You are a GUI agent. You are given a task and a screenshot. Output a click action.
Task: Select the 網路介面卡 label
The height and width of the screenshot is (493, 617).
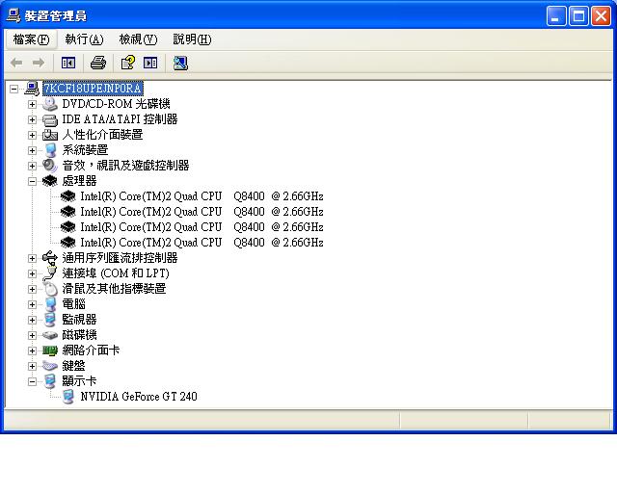91,350
